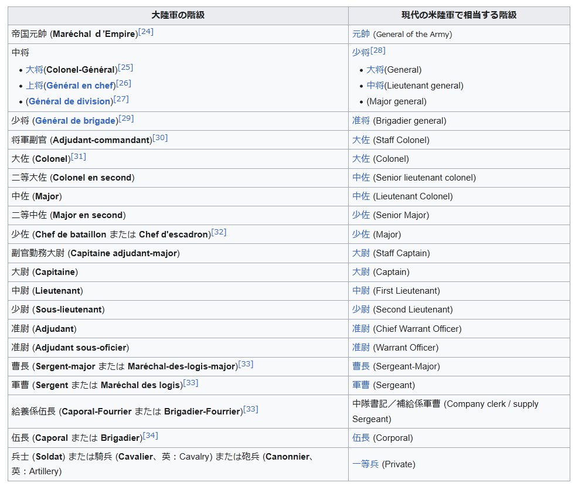
Task: Click the 准将 link beside Brigadier general
Action: pos(360,121)
